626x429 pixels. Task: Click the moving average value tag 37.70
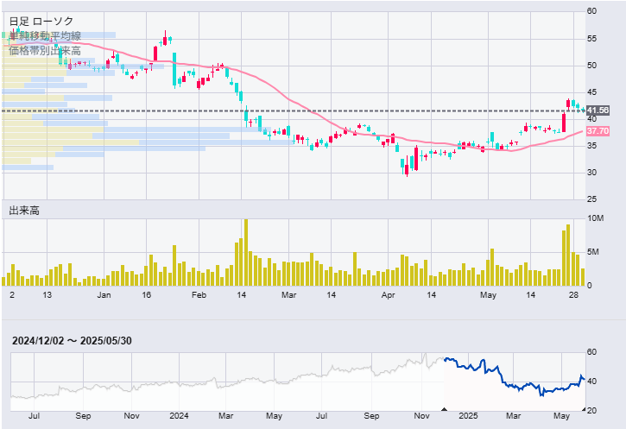598,131
